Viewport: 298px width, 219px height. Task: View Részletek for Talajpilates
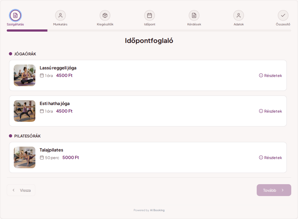[270, 157]
